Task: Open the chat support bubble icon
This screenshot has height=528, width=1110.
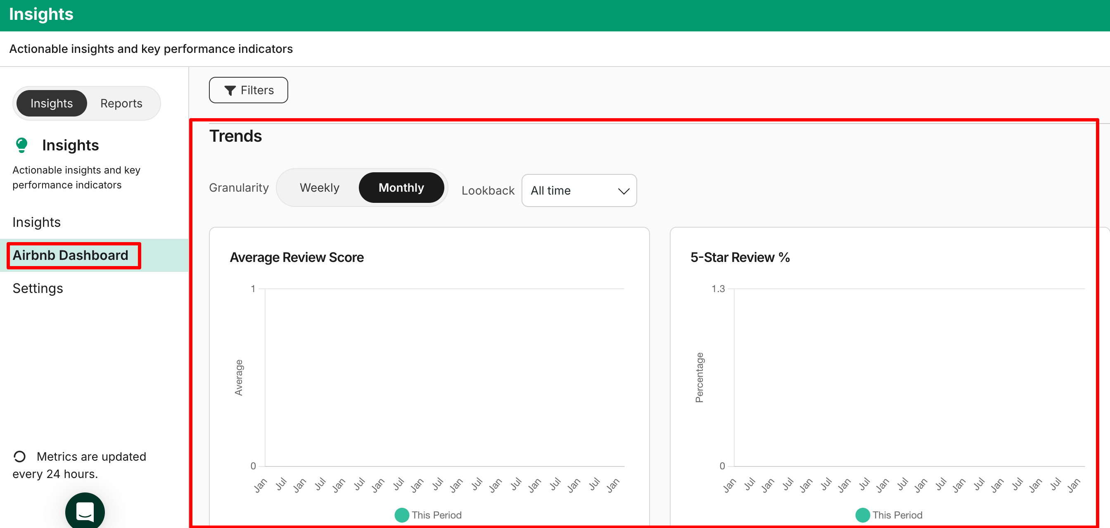Action: 85,511
